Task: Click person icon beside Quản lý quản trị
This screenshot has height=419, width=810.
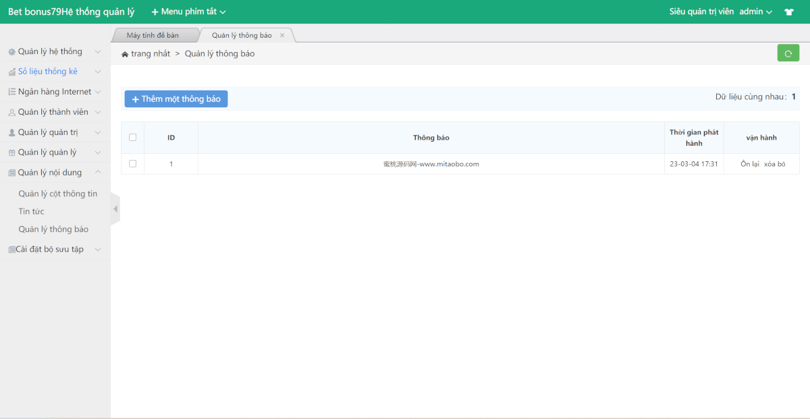Action: click(x=11, y=133)
